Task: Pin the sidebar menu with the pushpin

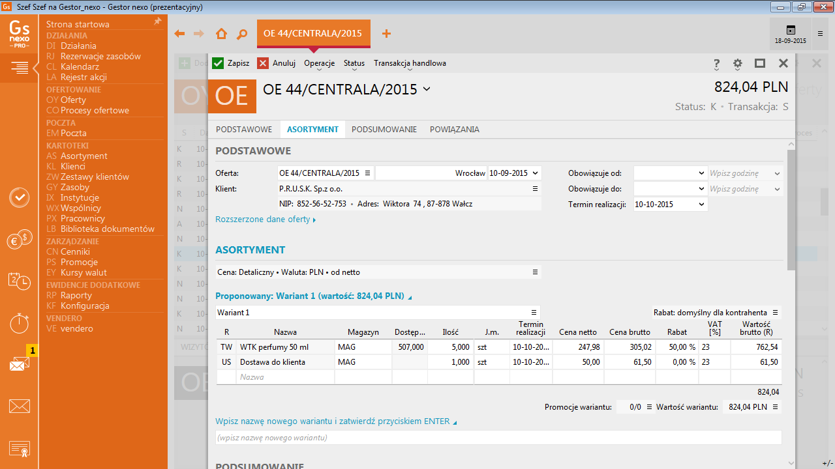Action: tap(157, 21)
